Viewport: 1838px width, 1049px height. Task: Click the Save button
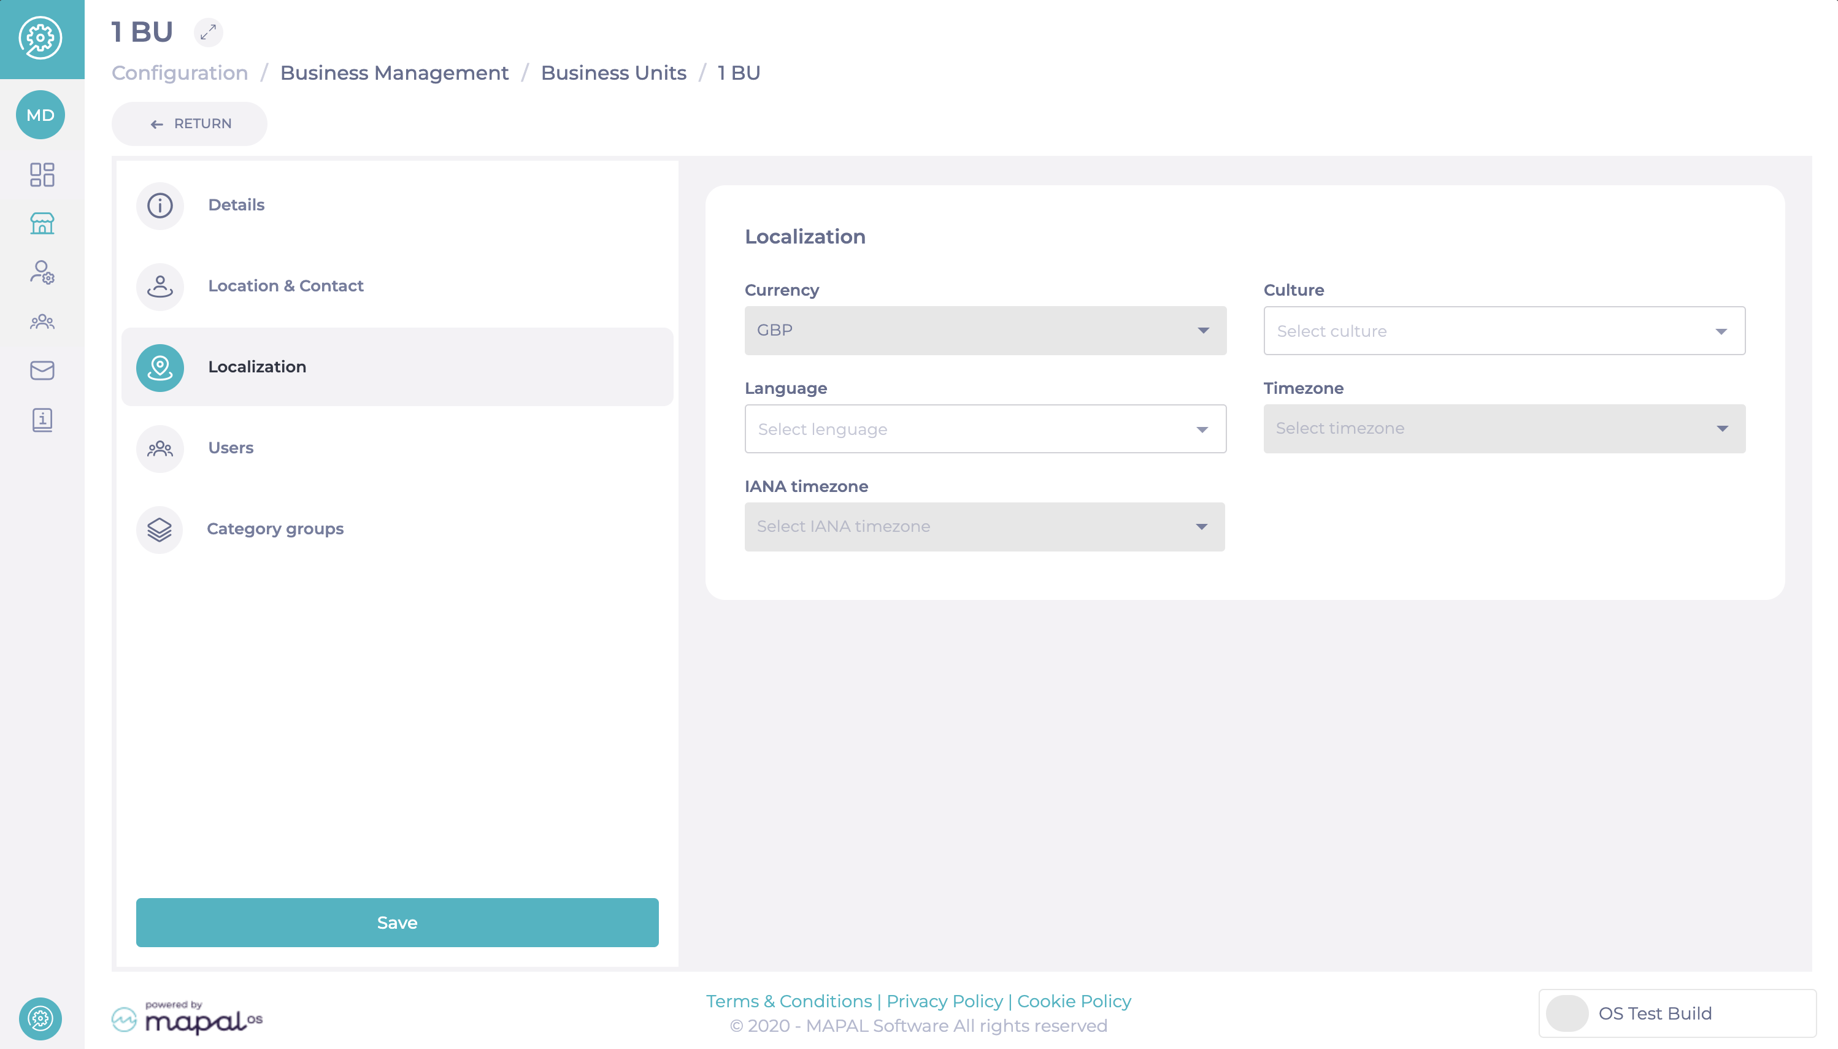[x=397, y=922]
